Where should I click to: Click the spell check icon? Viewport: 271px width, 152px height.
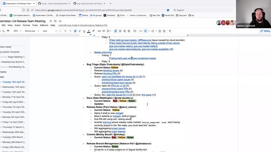coord(3,31)
